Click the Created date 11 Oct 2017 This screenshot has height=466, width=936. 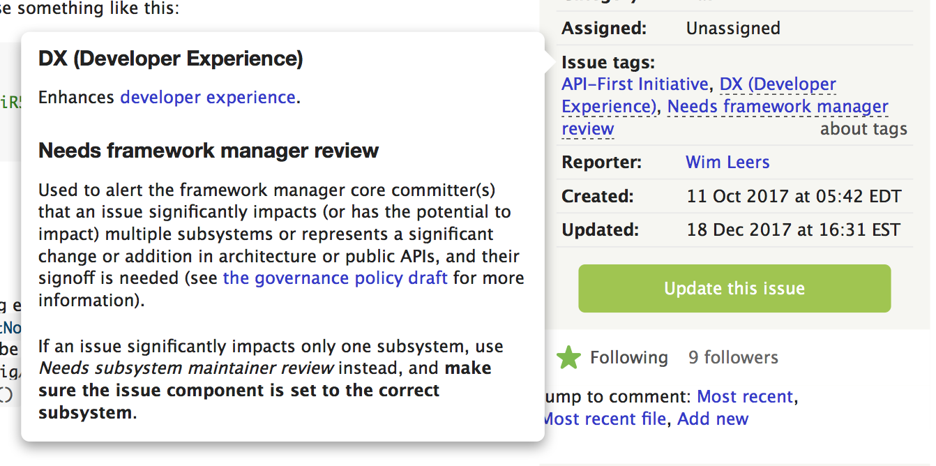pos(794,196)
